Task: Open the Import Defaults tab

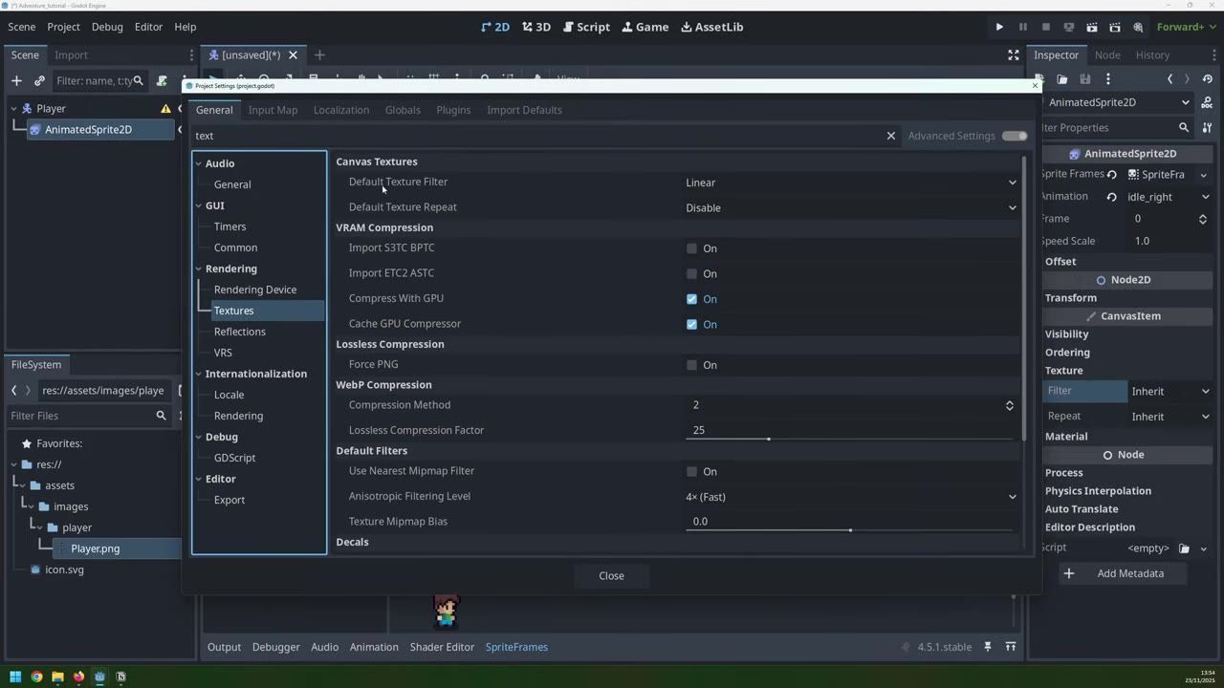Action: pos(524,110)
